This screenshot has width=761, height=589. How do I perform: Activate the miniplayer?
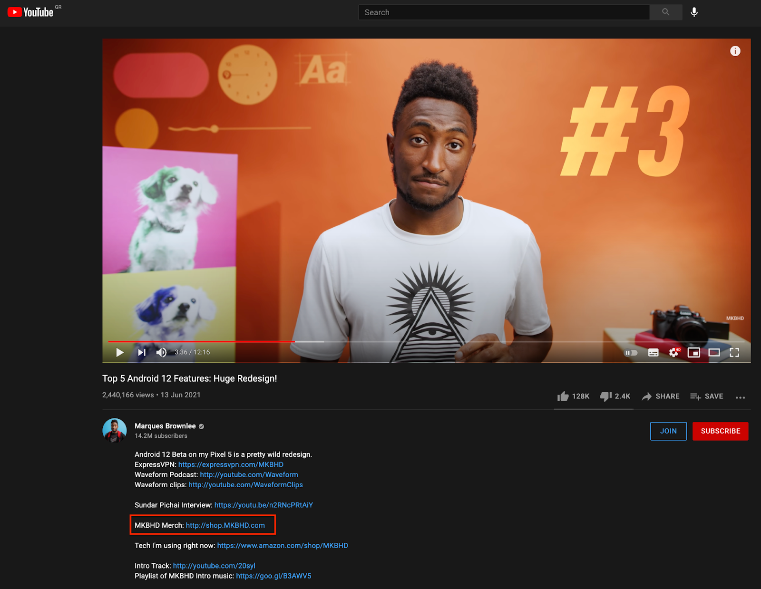tap(694, 353)
